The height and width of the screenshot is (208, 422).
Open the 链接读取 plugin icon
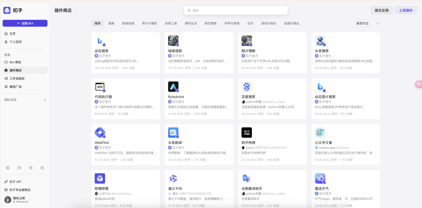coord(173,41)
